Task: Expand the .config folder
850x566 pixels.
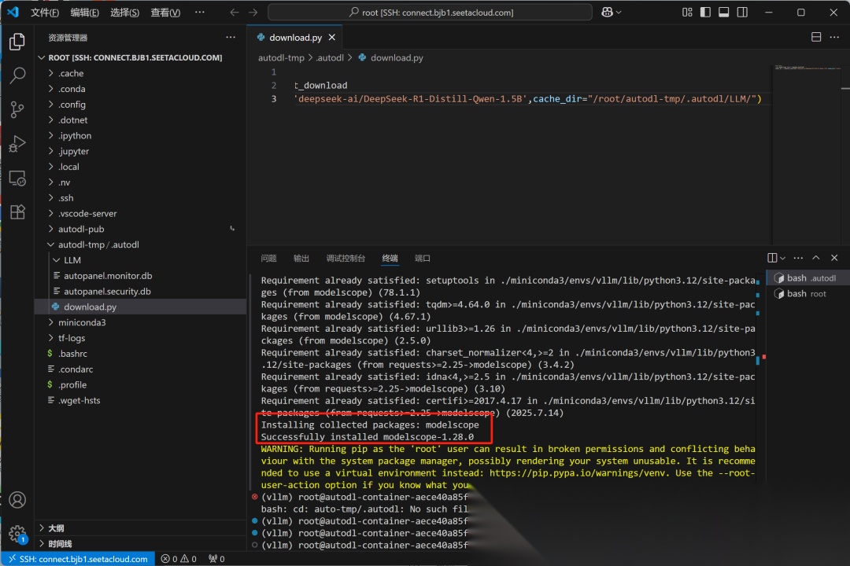Action: pos(140,105)
